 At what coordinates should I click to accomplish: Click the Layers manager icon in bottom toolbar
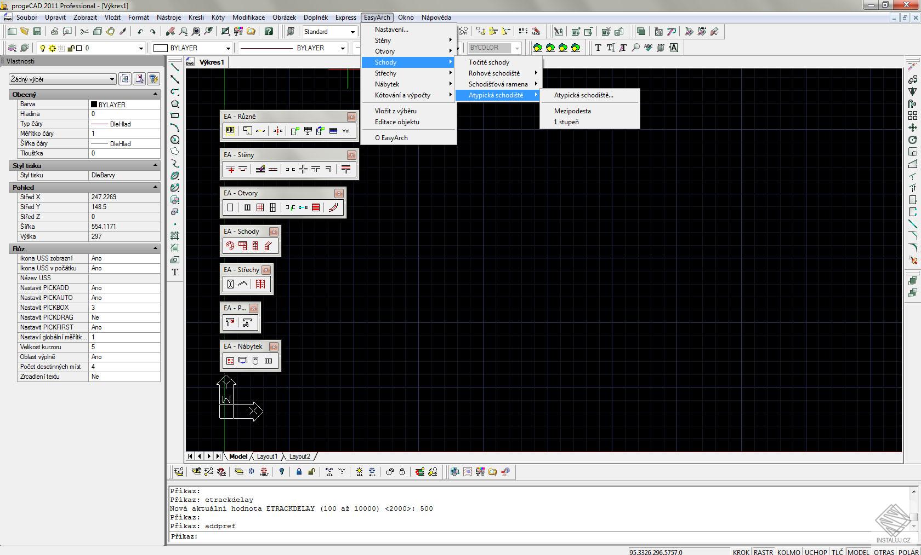tap(178, 472)
